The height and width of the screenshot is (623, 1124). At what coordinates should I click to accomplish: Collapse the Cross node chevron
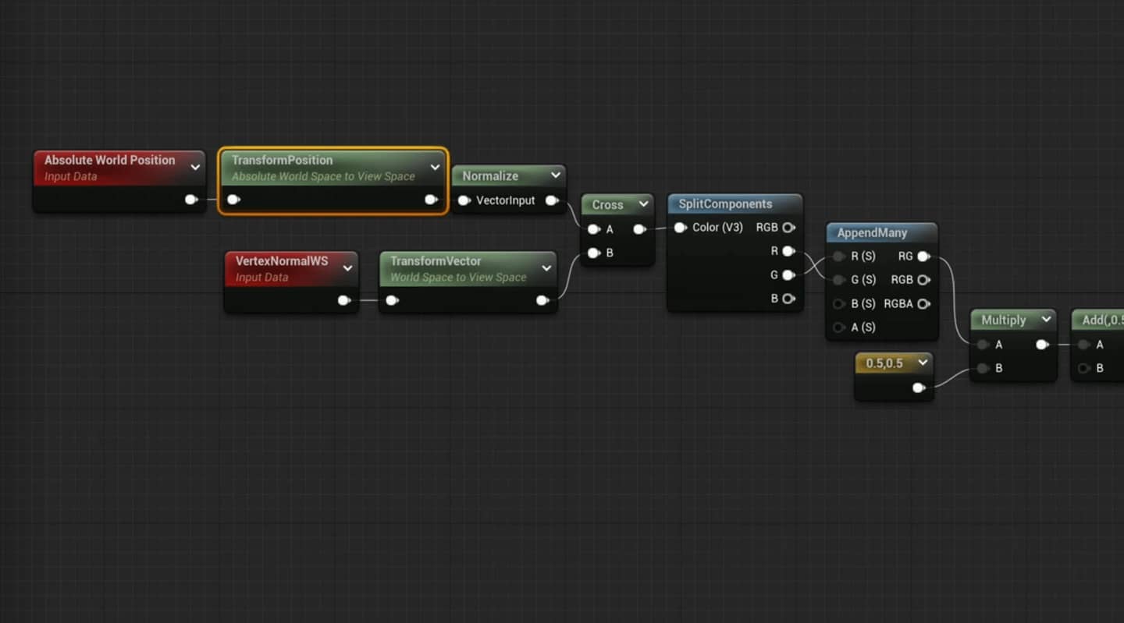tap(643, 204)
